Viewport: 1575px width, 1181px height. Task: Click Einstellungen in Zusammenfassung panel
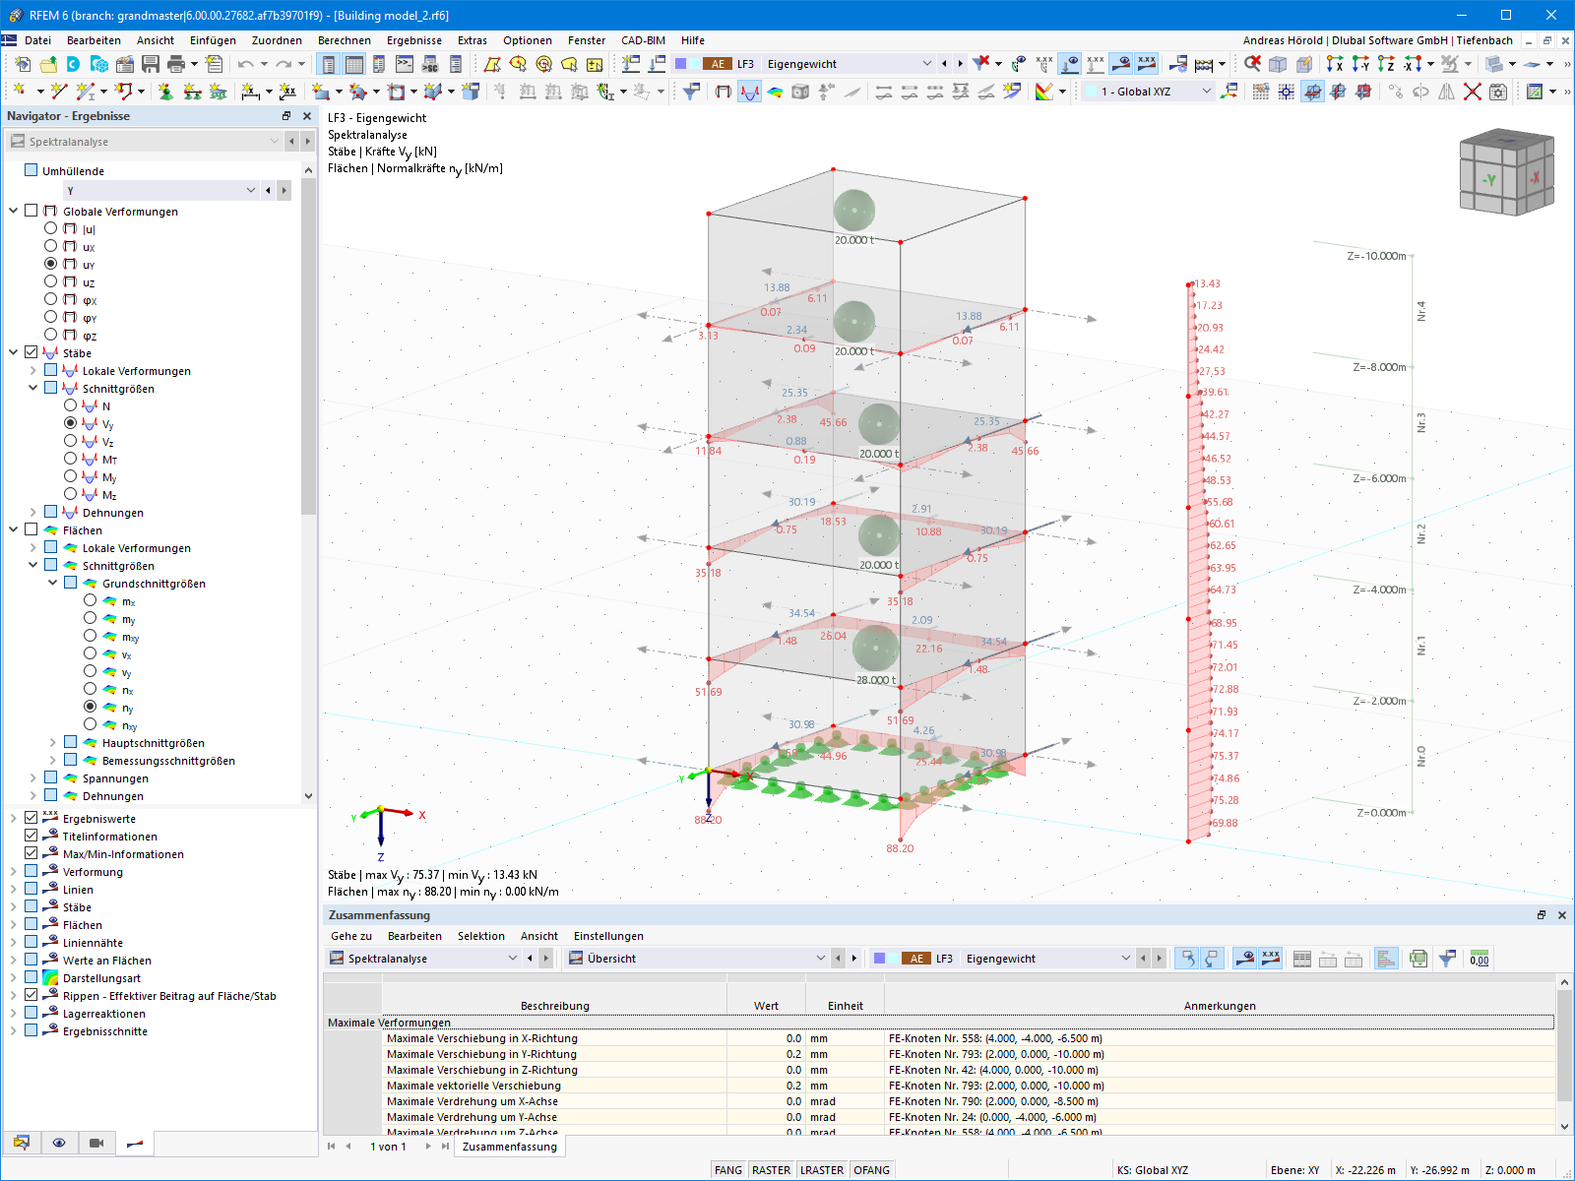coord(608,936)
